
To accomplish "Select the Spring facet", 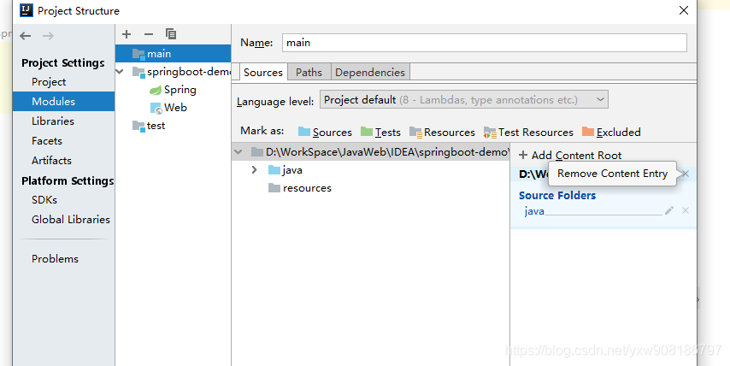I will click(x=173, y=90).
